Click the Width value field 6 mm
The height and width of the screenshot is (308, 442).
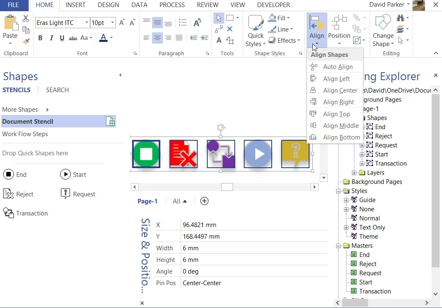coord(254,248)
